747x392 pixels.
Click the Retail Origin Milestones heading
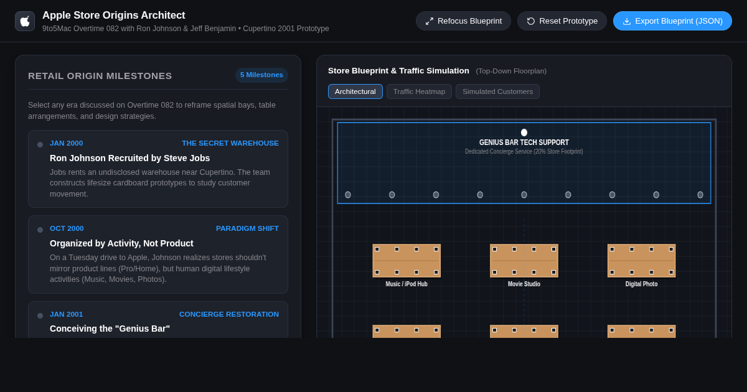[x=100, y=75]
